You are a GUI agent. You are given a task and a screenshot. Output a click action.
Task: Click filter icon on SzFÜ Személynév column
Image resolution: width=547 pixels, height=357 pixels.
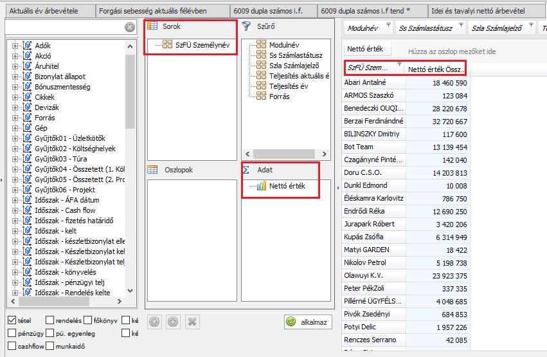point(399,64)
